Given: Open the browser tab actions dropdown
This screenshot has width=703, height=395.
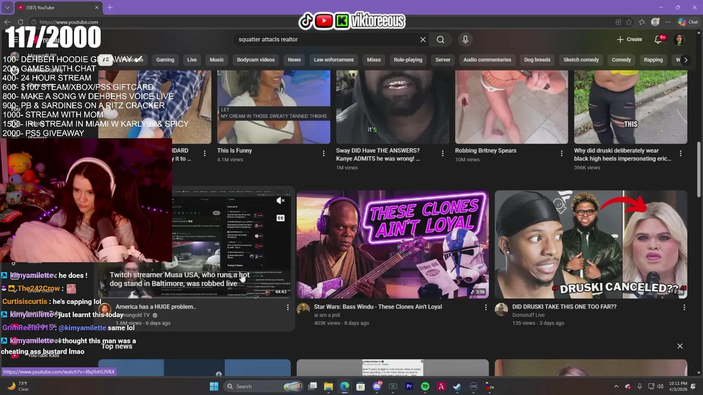Looking at the screenshot, I should click(7, 7).
